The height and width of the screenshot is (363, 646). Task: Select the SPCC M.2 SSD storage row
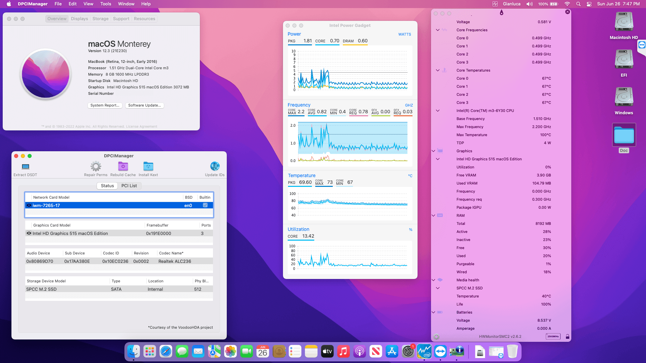pyautogui.click(x=119, y=289)
